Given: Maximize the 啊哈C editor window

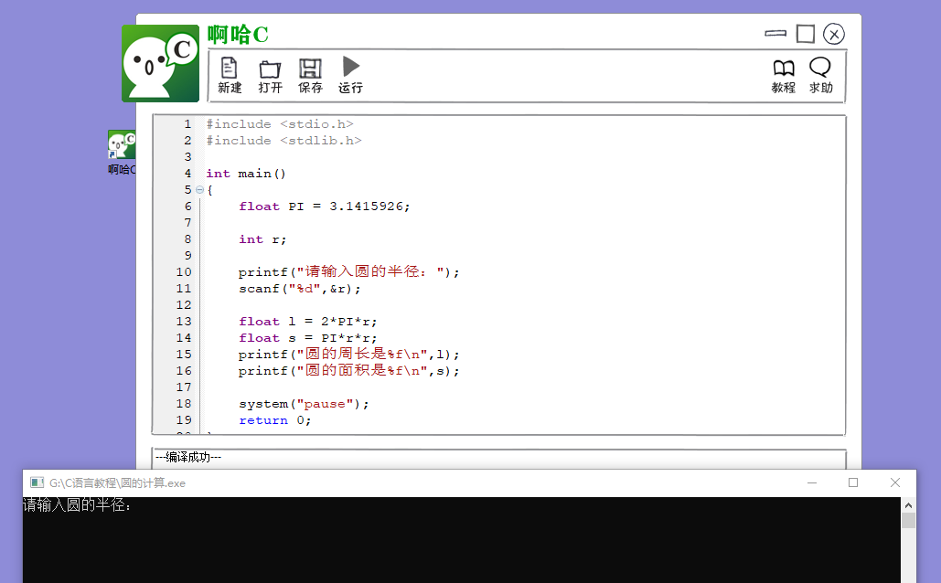Looking at the screenshot, I should (806, 34).
